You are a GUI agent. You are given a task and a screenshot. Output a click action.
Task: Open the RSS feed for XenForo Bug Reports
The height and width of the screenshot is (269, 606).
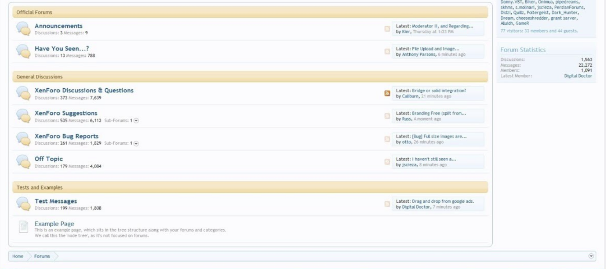pyautogui.click(x=387, y=139)
